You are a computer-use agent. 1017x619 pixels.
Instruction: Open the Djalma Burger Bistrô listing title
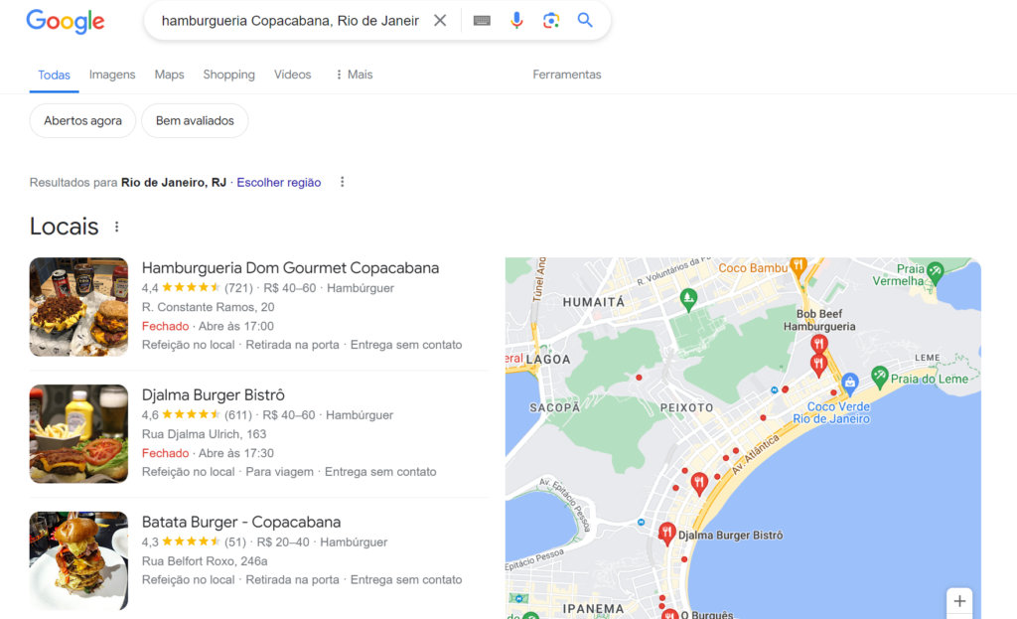pos(214,395)
